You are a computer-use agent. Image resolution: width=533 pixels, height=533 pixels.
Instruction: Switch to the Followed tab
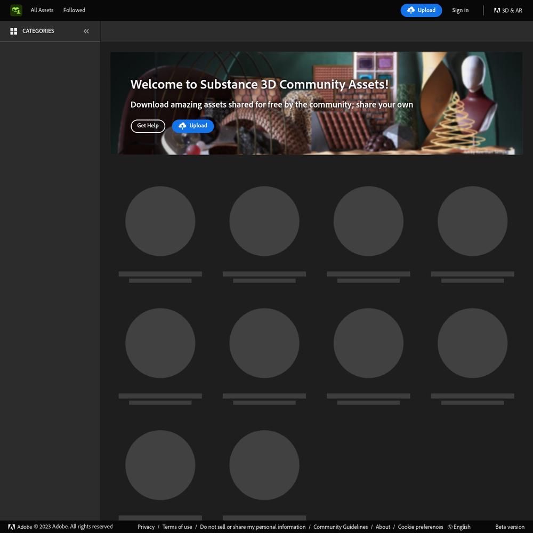tap(74, 10)
